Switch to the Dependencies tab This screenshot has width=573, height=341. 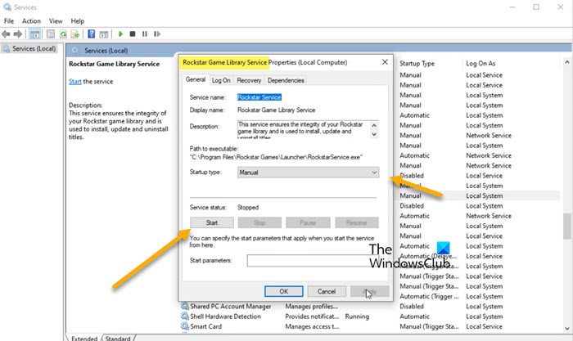click(286, 80)
